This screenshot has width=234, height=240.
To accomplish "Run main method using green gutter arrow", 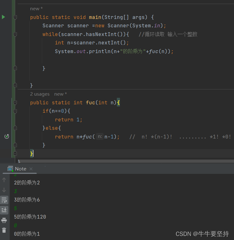I will click(3, 17).
